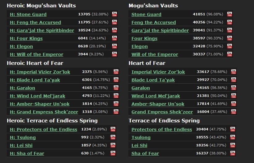Open H: Will of the Emperor link

(36, 54)
